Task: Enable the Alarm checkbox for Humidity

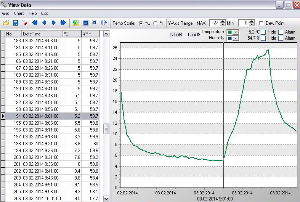Action: pyautogui.click(x=281, y=38)
